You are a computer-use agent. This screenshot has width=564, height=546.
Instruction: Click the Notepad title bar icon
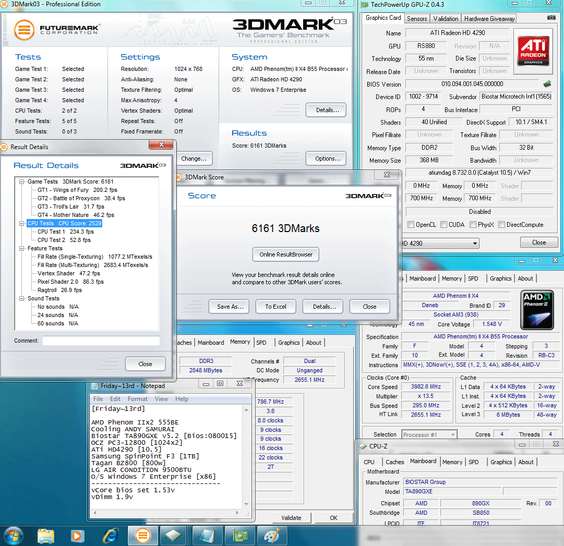pos(94,386)
